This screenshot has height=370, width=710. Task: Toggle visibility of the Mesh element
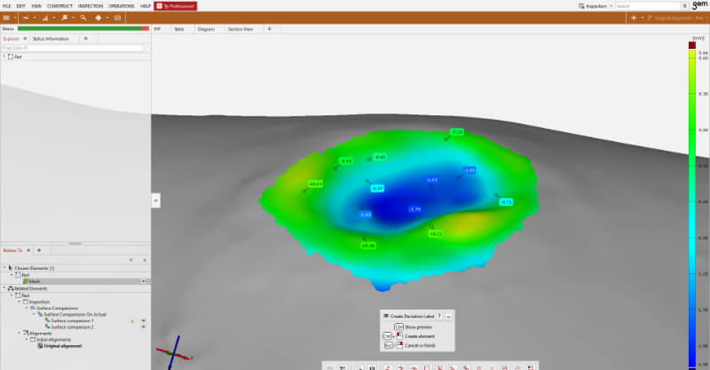point(144,281)
